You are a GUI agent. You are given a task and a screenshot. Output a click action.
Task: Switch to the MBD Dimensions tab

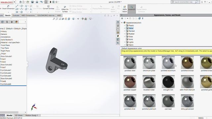pyautogui.click(x=28, y=16)
